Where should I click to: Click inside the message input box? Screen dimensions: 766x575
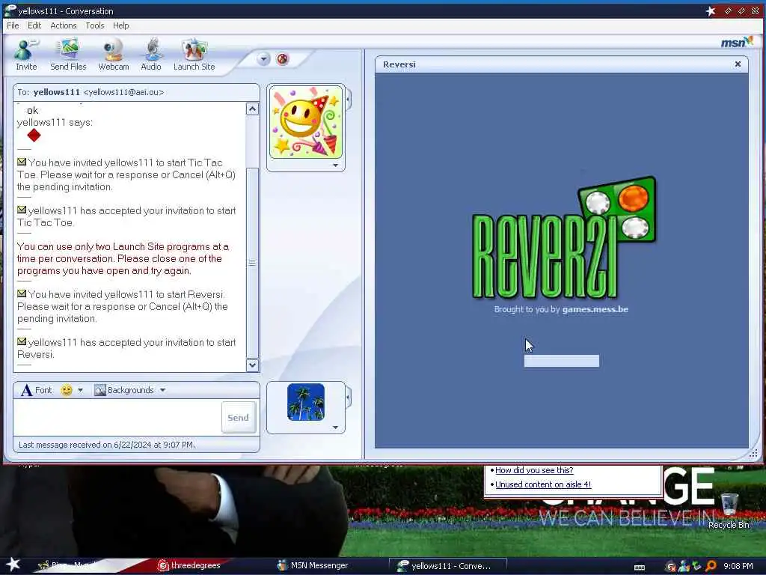[117, 417]
